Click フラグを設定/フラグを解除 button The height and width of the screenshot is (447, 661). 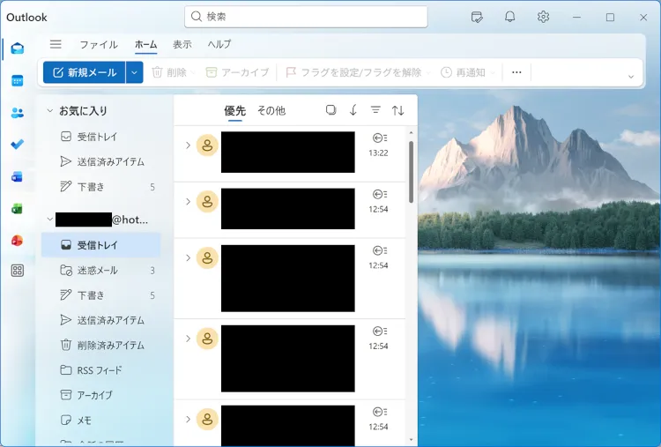pos(353,72)
